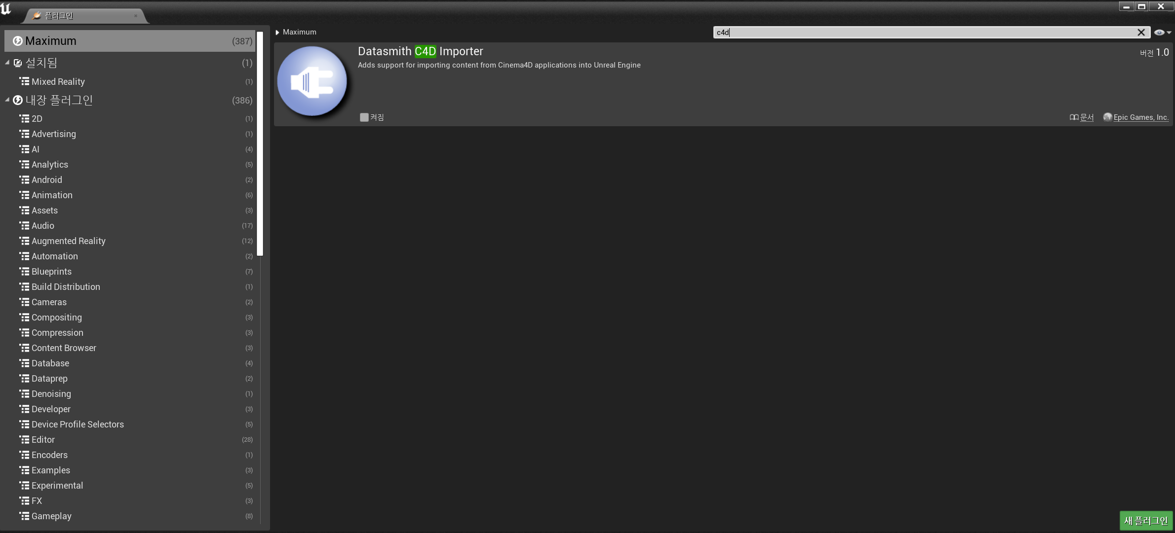
Task: Click the Cinema4D importer description text
Action: (499, 65)
